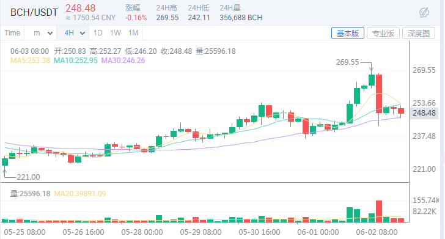Click the 24H volume 356,688 BCH

241,18
